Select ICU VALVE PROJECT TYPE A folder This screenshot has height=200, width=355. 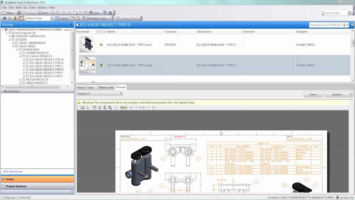(x=46, y=59)
